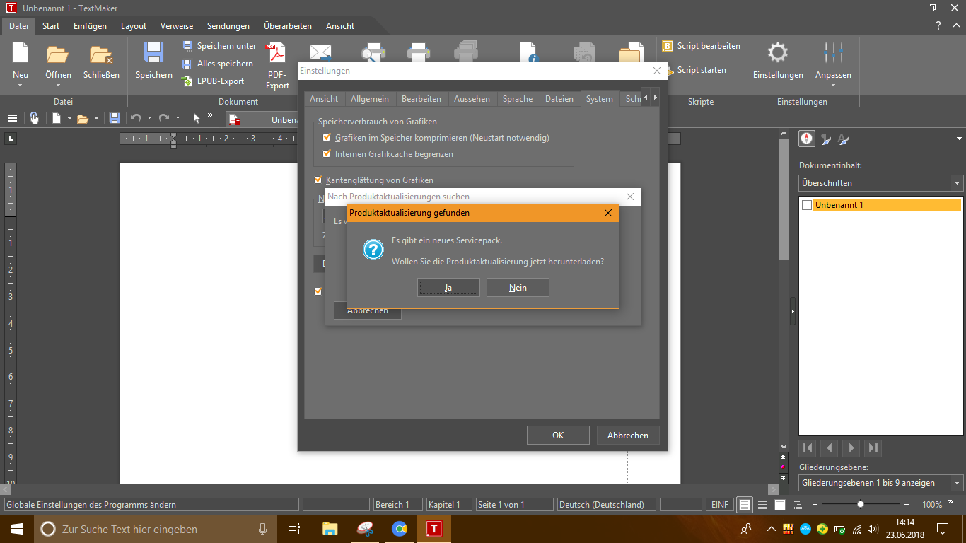Toggle Internen Grafikcache begrenzen checkbox

tap(327, 153)
